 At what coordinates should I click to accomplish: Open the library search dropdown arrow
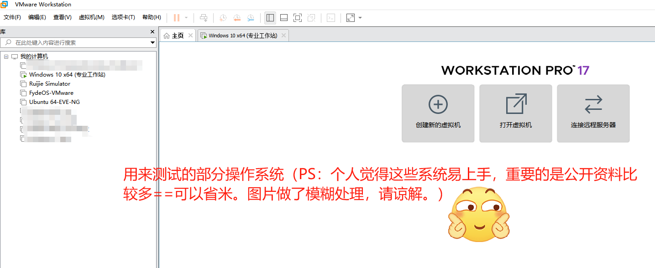click(x=153, y=42)
